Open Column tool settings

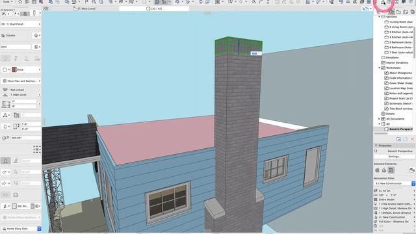[8, 35]
